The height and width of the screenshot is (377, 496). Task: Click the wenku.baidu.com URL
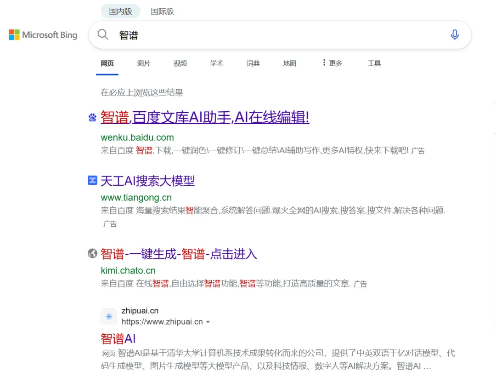click(x=137, y=137)
